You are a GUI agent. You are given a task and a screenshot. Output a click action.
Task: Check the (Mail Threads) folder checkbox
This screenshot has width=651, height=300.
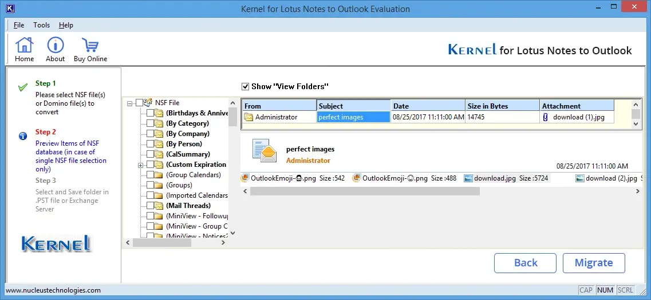[x=150, y=206]
